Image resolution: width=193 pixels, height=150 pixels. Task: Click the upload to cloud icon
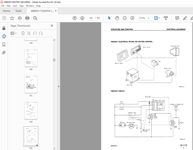[20, 18]
